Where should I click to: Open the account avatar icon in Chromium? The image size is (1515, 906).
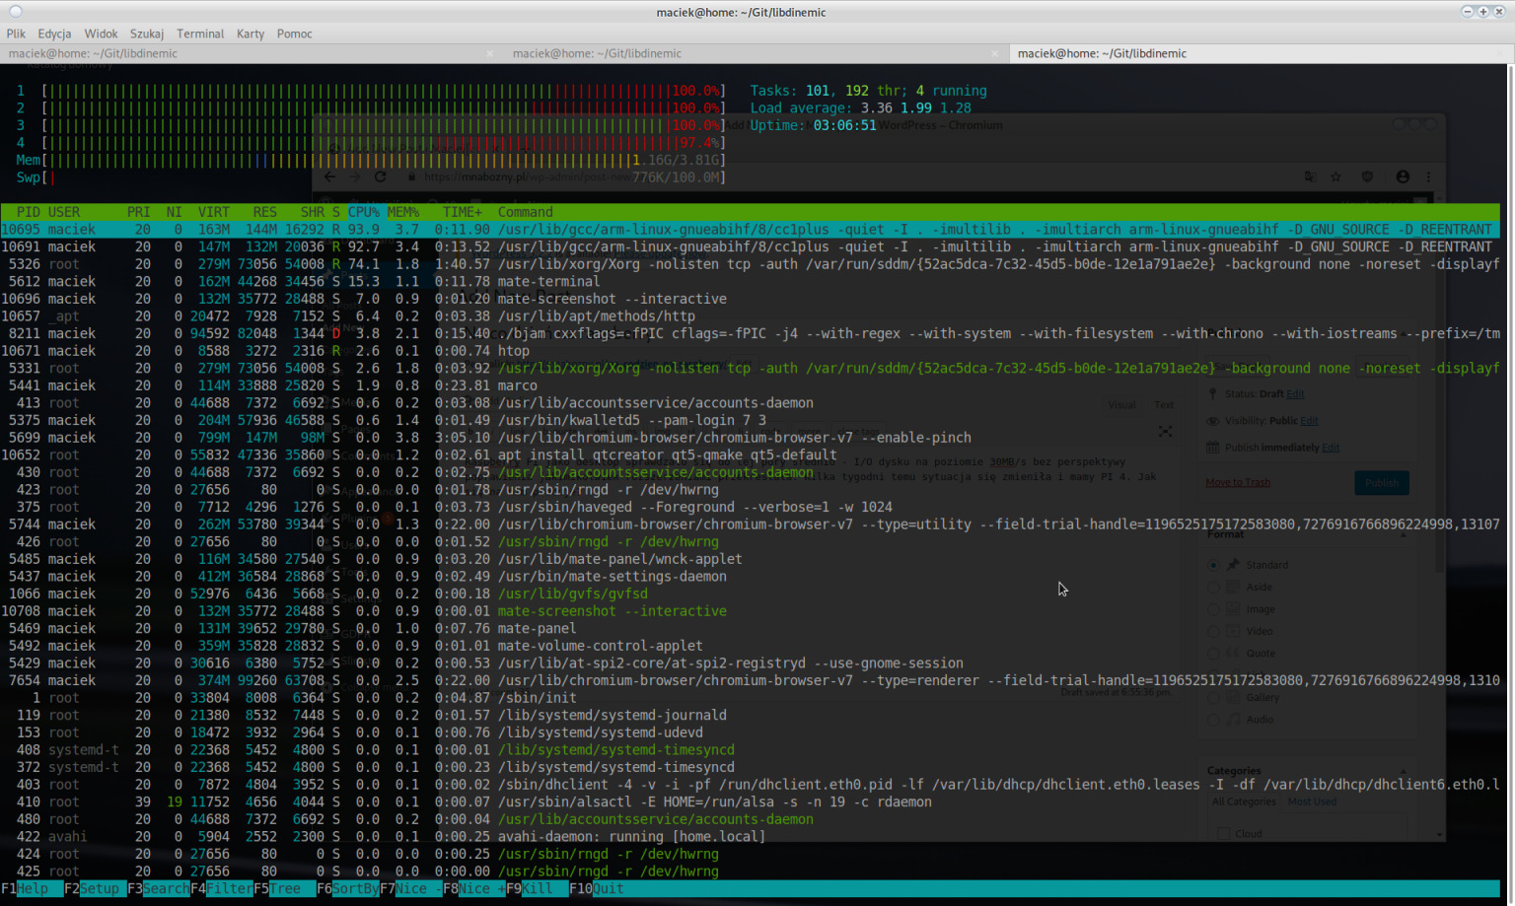click(x=1403, y=177)
